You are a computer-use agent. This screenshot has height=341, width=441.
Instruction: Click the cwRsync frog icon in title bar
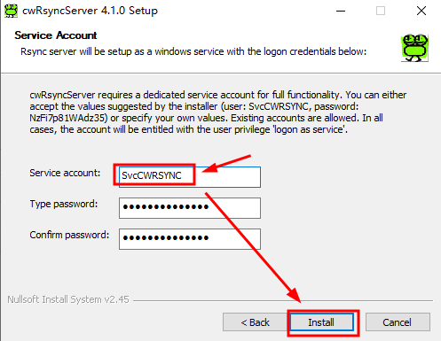tap(12, 11)
